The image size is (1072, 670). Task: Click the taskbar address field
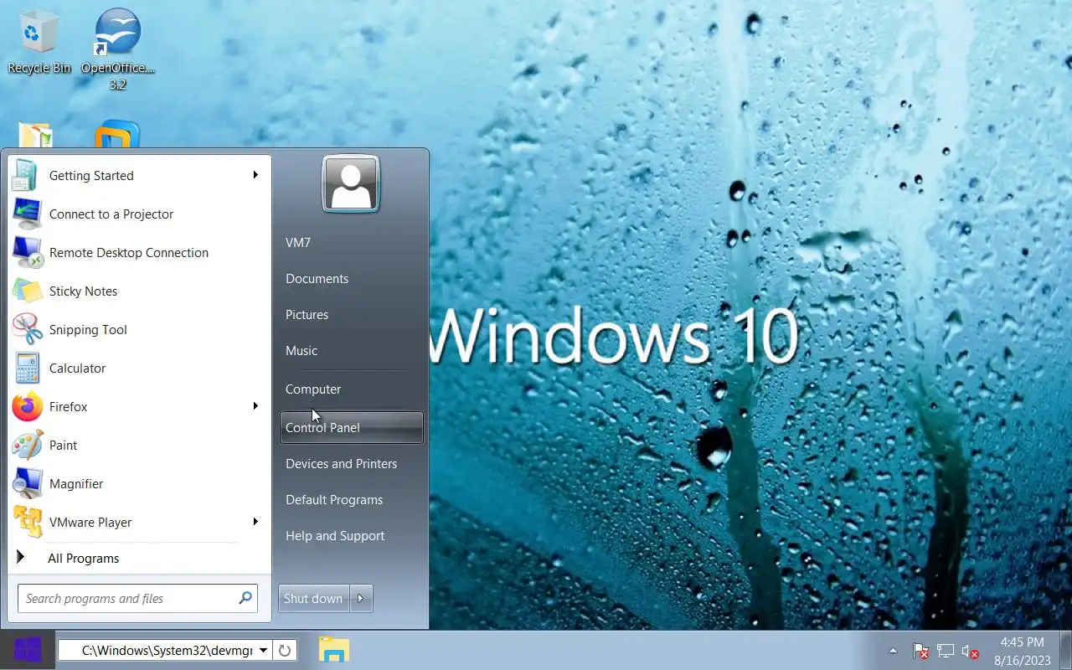156,650
